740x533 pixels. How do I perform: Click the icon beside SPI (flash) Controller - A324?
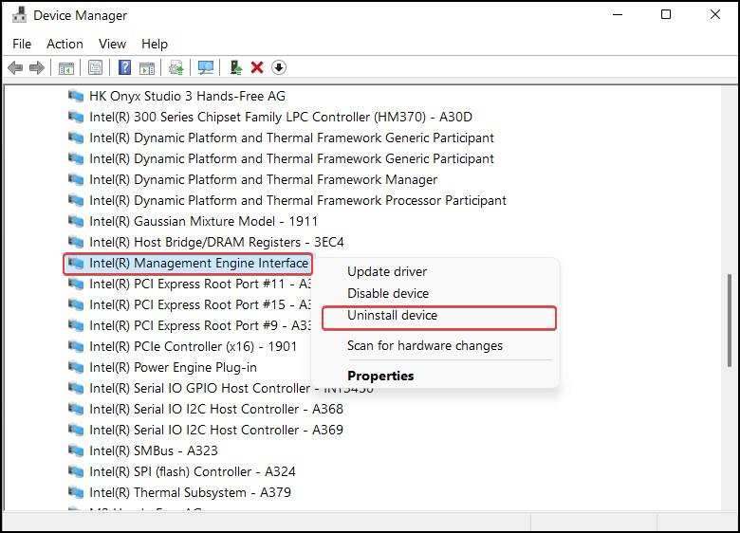coord(76,471)
